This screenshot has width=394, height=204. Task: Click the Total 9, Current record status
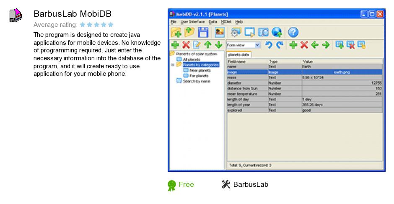pyautogui.click(x=250, y=165)
